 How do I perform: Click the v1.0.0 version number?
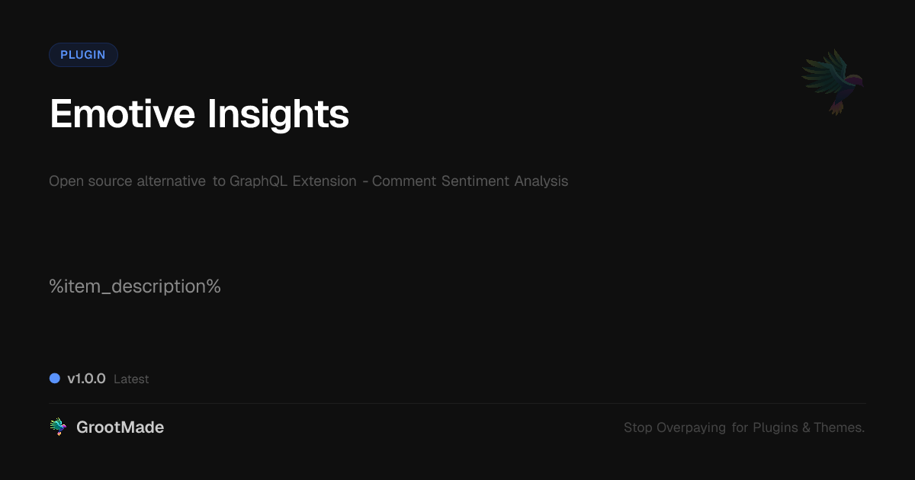tap(86, 379)
